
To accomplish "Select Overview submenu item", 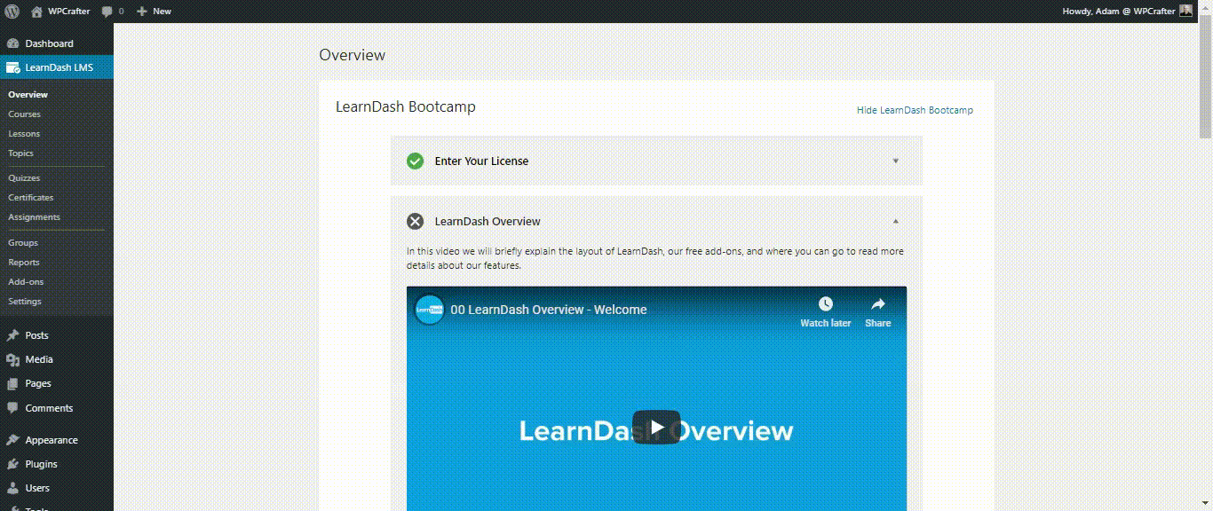I will coord(28,95).
